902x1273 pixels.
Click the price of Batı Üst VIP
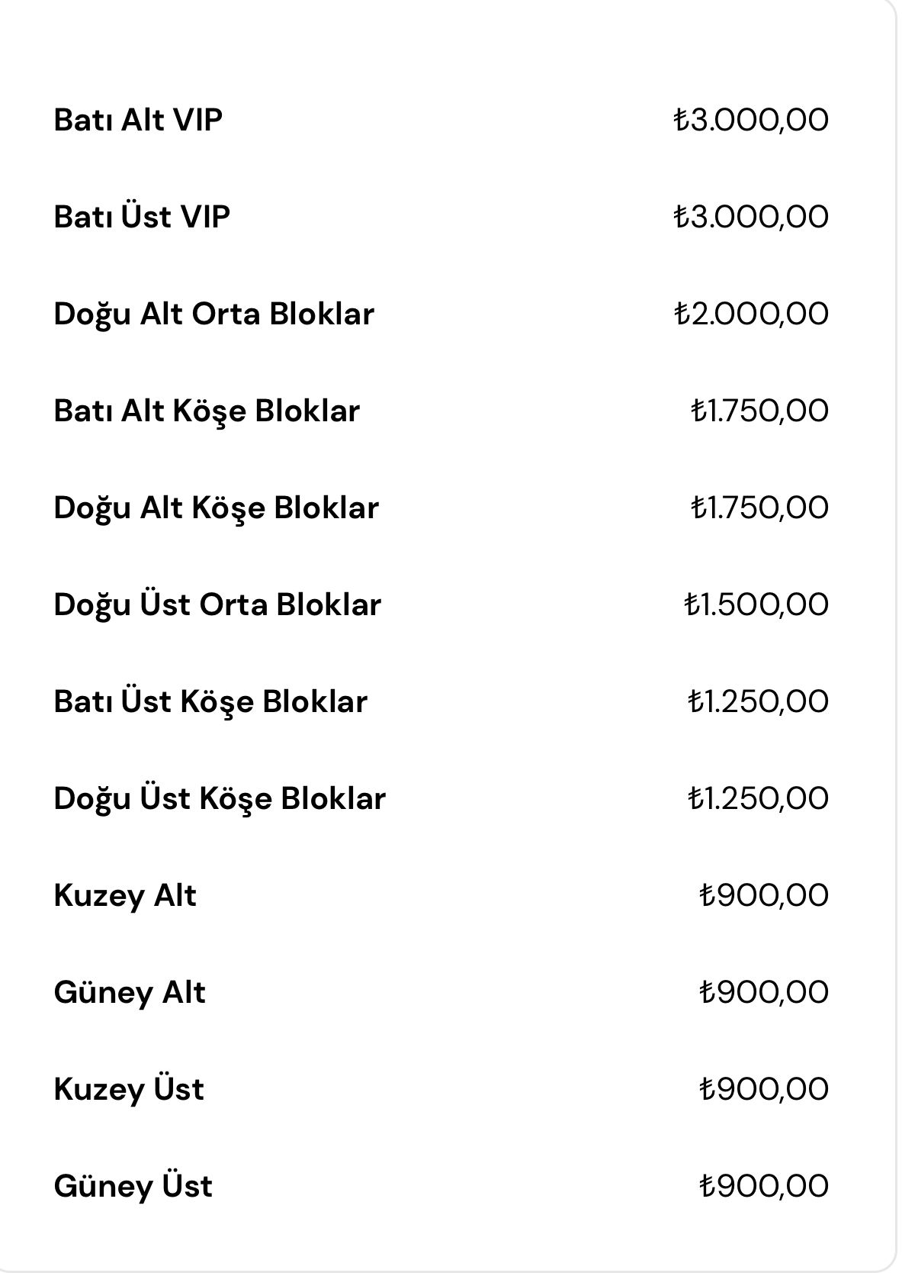751,218
